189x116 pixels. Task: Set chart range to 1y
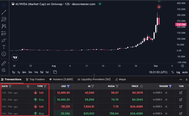click(x=19, y=72)
